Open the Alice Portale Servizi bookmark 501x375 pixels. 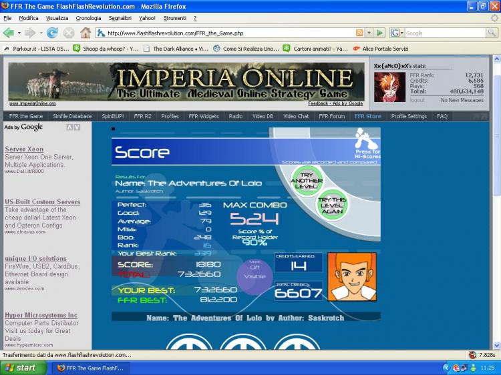(381, 49)
